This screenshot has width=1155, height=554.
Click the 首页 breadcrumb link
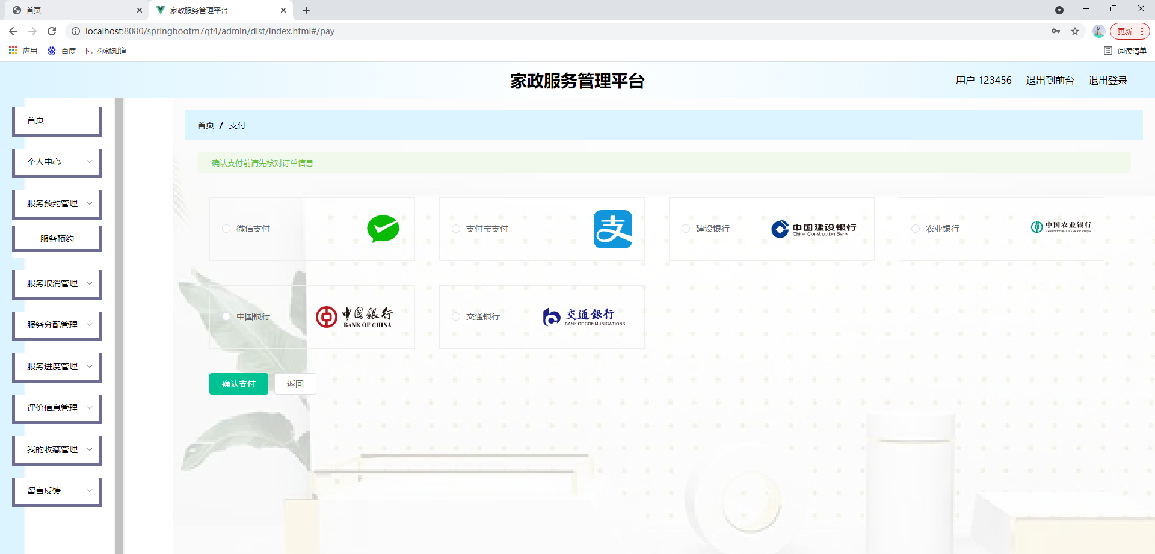pyautogui.click(x=206, y=125)
